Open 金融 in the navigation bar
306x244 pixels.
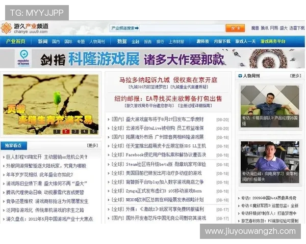(x=135, y=42)
